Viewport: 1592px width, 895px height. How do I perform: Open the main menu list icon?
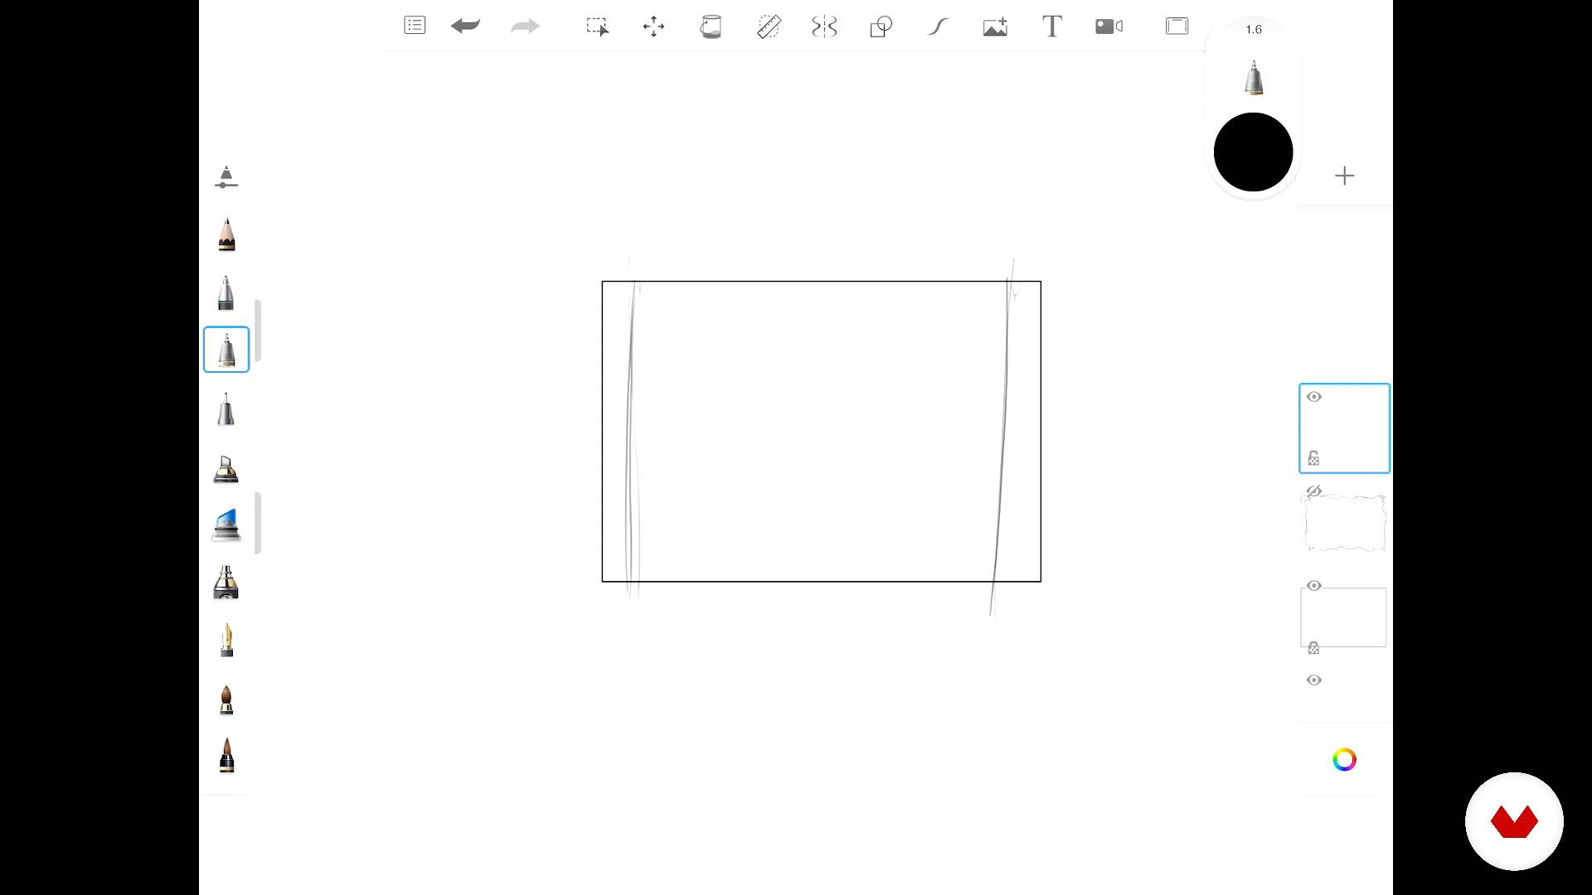[x=415, y=26]
